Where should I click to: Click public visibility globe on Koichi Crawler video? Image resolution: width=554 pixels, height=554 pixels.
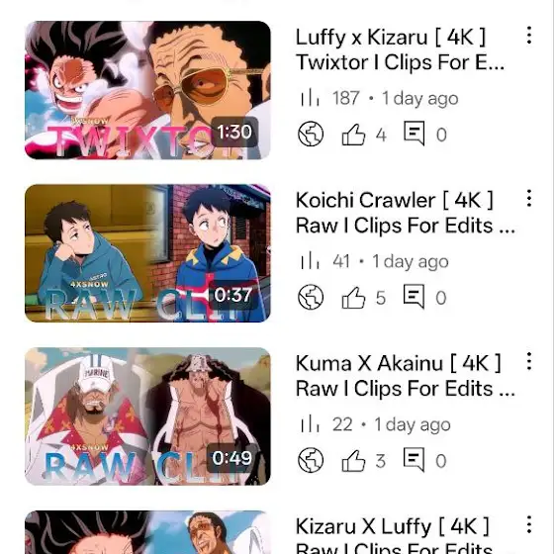311,297
